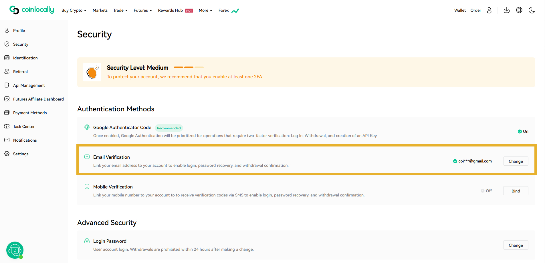Open Wallet from the top bar
The width and height of the screenshot is (545, 263).
pyautogui.click(x=460, y=10)
